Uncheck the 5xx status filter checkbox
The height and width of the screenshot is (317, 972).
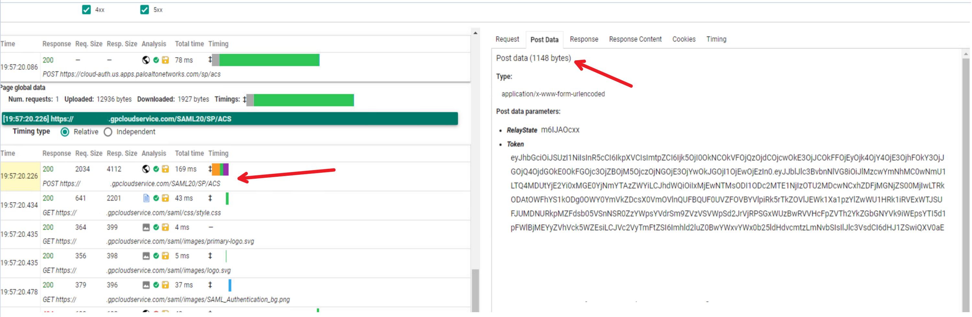[144, 10]
